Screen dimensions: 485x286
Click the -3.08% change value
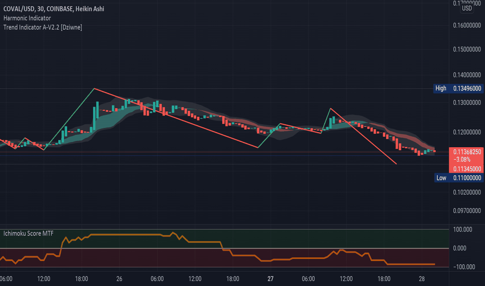tap(462, 160)
